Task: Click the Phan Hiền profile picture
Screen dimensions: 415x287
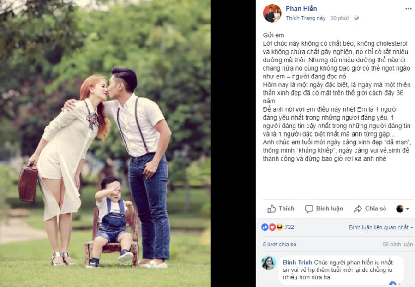Action: pos(272,13)
